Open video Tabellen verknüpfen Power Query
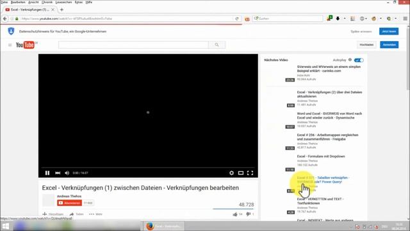 tap(323, 180)
